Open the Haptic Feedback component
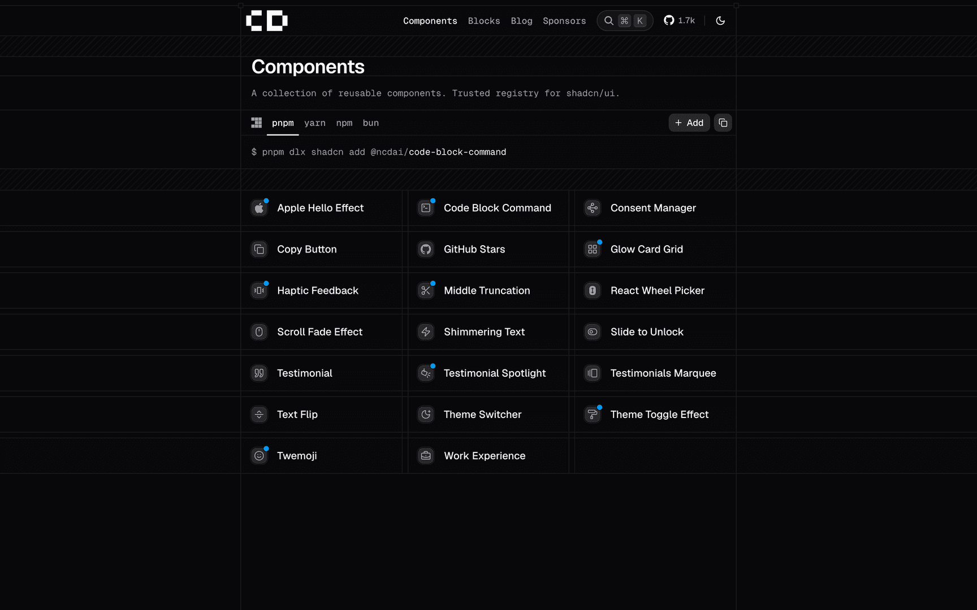Image resolution: width=977 pixels, height=610 pixels. click(x=321, y=290)
